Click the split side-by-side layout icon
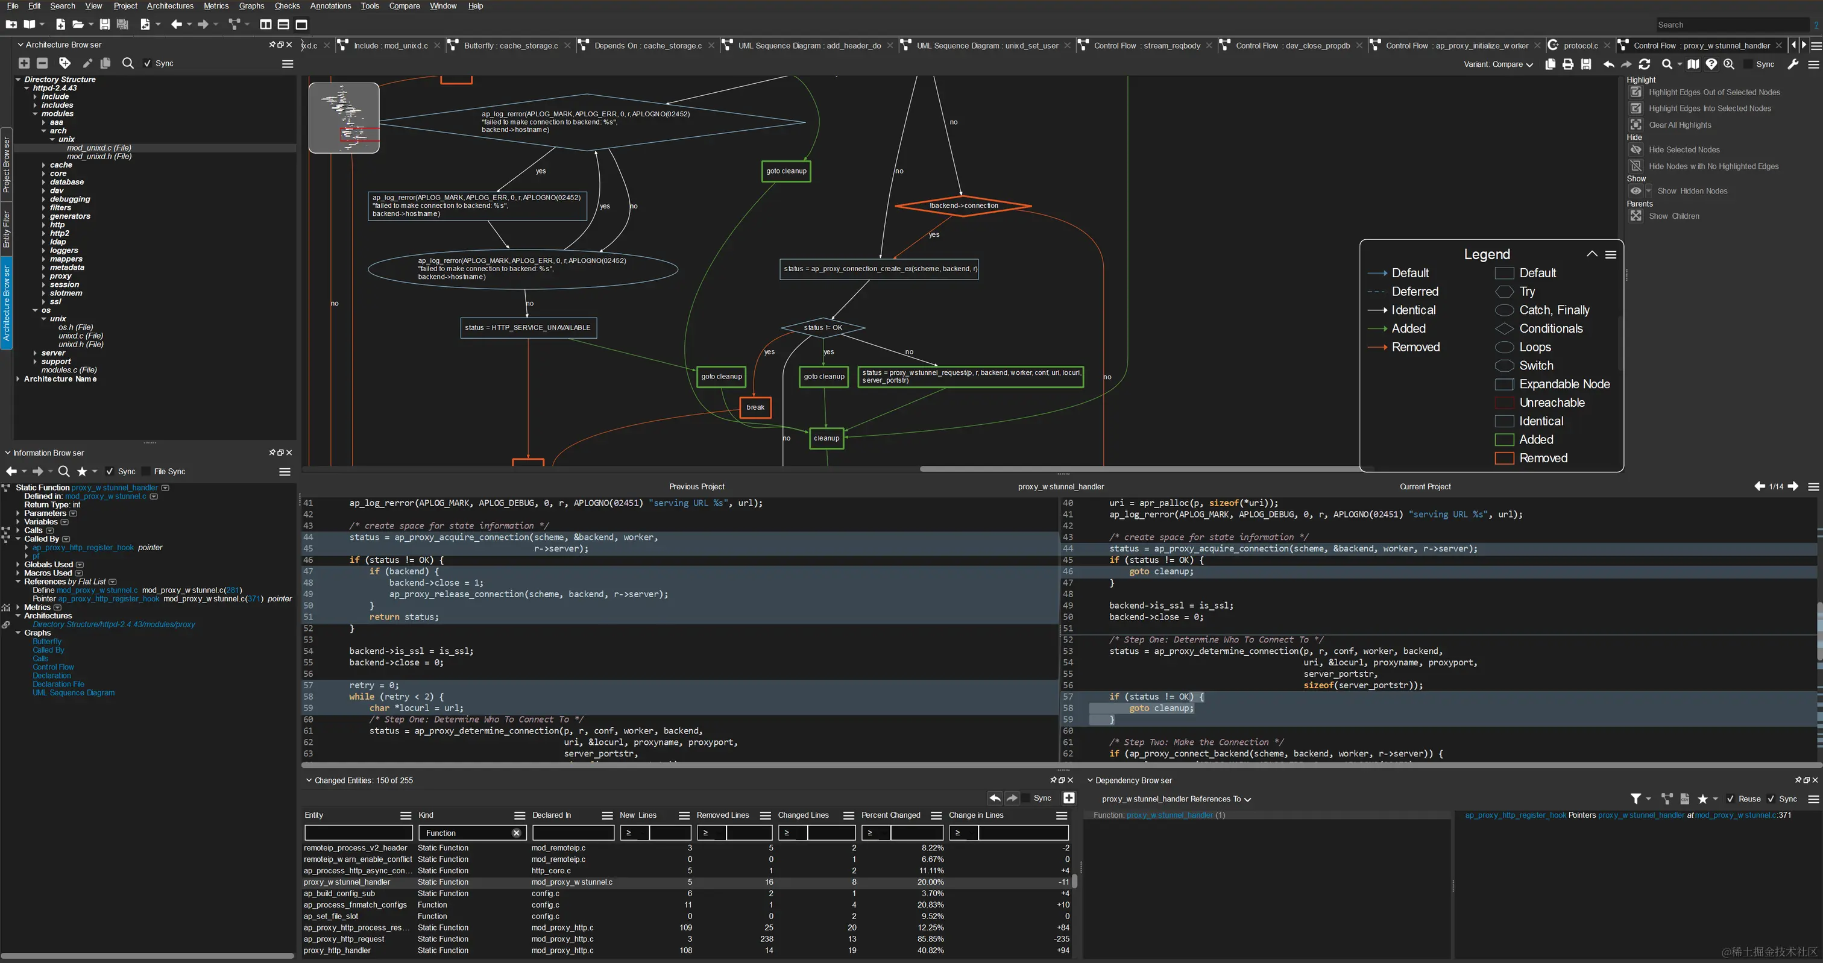The image size is (1823, 963). (265, 25)
